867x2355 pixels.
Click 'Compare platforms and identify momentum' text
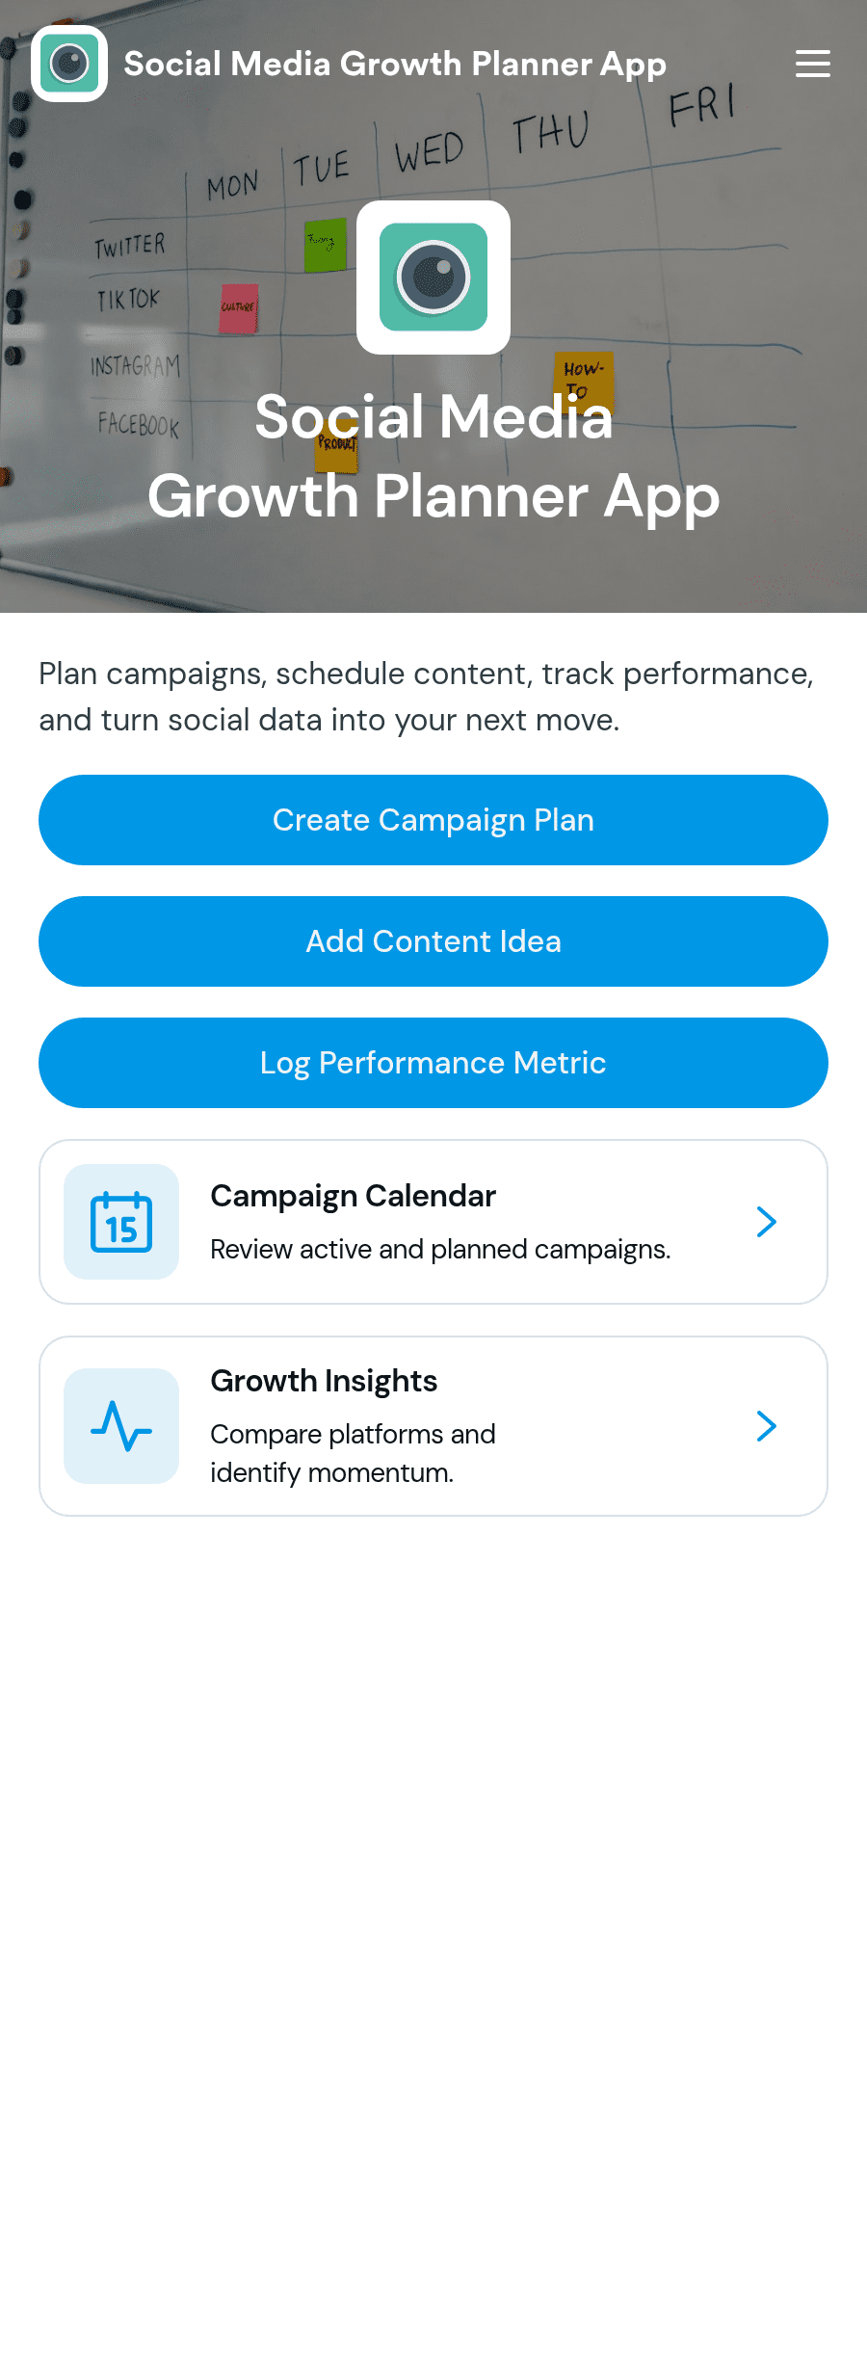[x=353, y=1453]
